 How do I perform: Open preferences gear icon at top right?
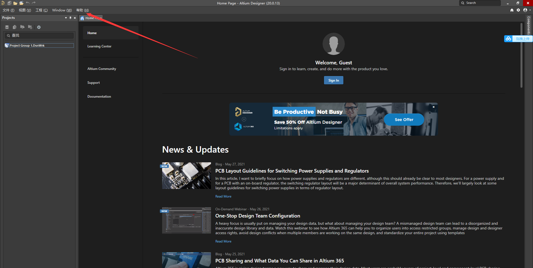tap(518, 10)
